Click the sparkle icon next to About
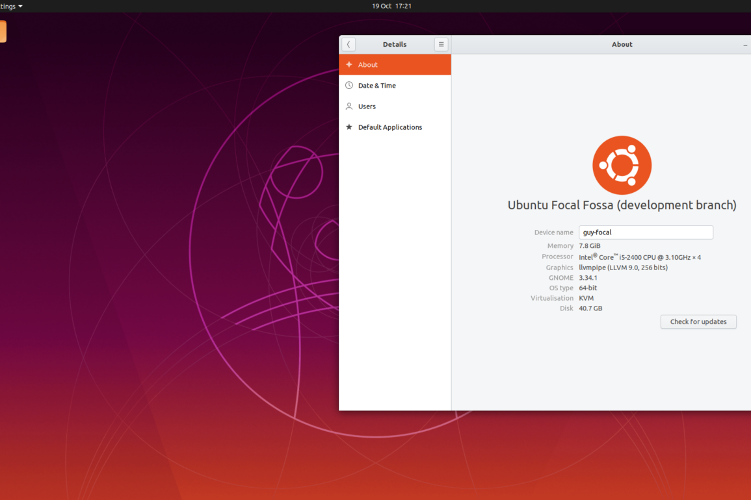The image size is (751, 500). coord(349,65)
